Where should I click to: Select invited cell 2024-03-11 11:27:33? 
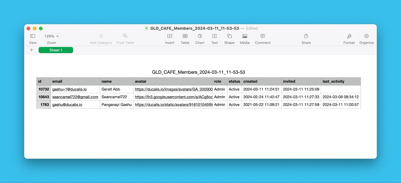pyautogui.click(x=301, y=97)
